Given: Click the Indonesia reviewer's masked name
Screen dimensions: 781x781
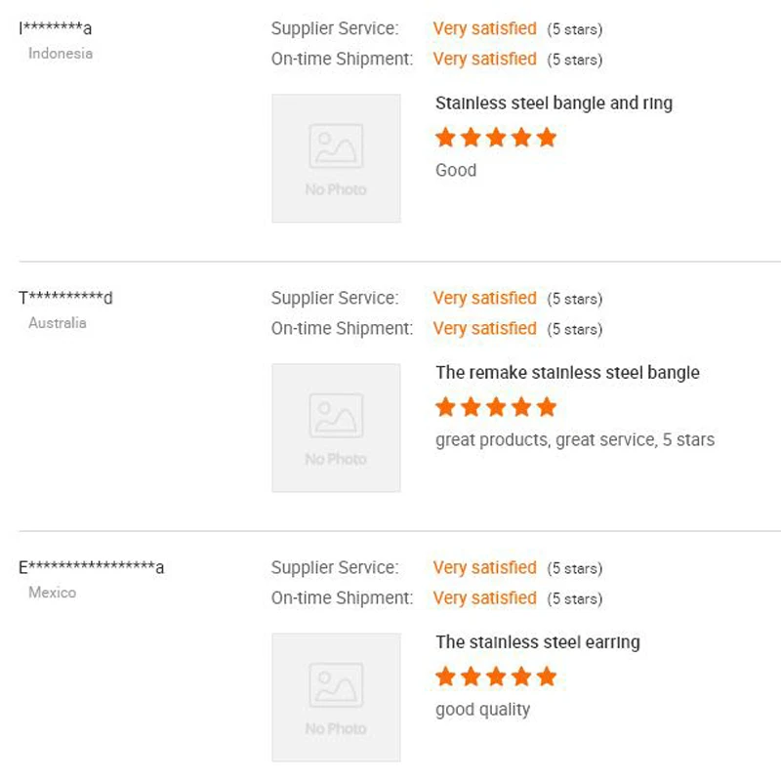Looking at the screenshot, I should click(56, 29).
